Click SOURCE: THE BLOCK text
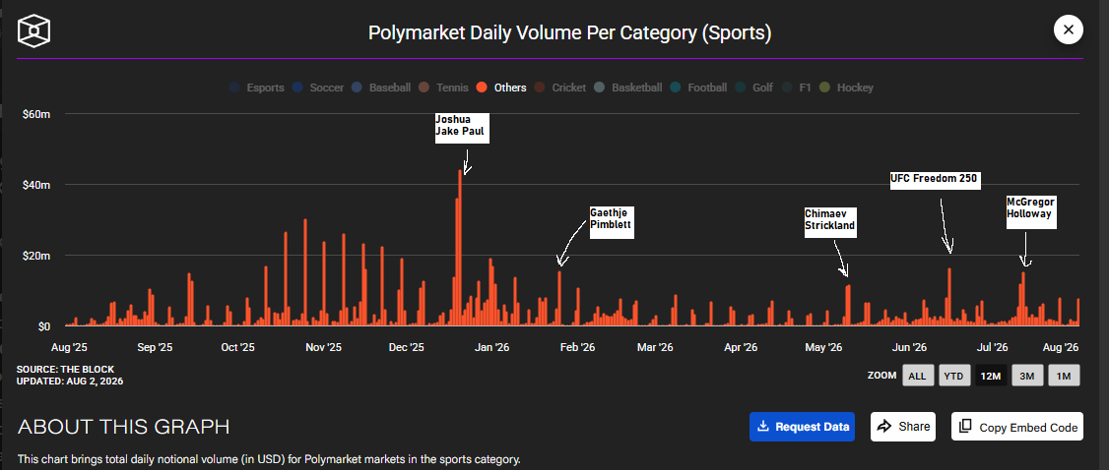1109x470 pixels. click(65, 369)
